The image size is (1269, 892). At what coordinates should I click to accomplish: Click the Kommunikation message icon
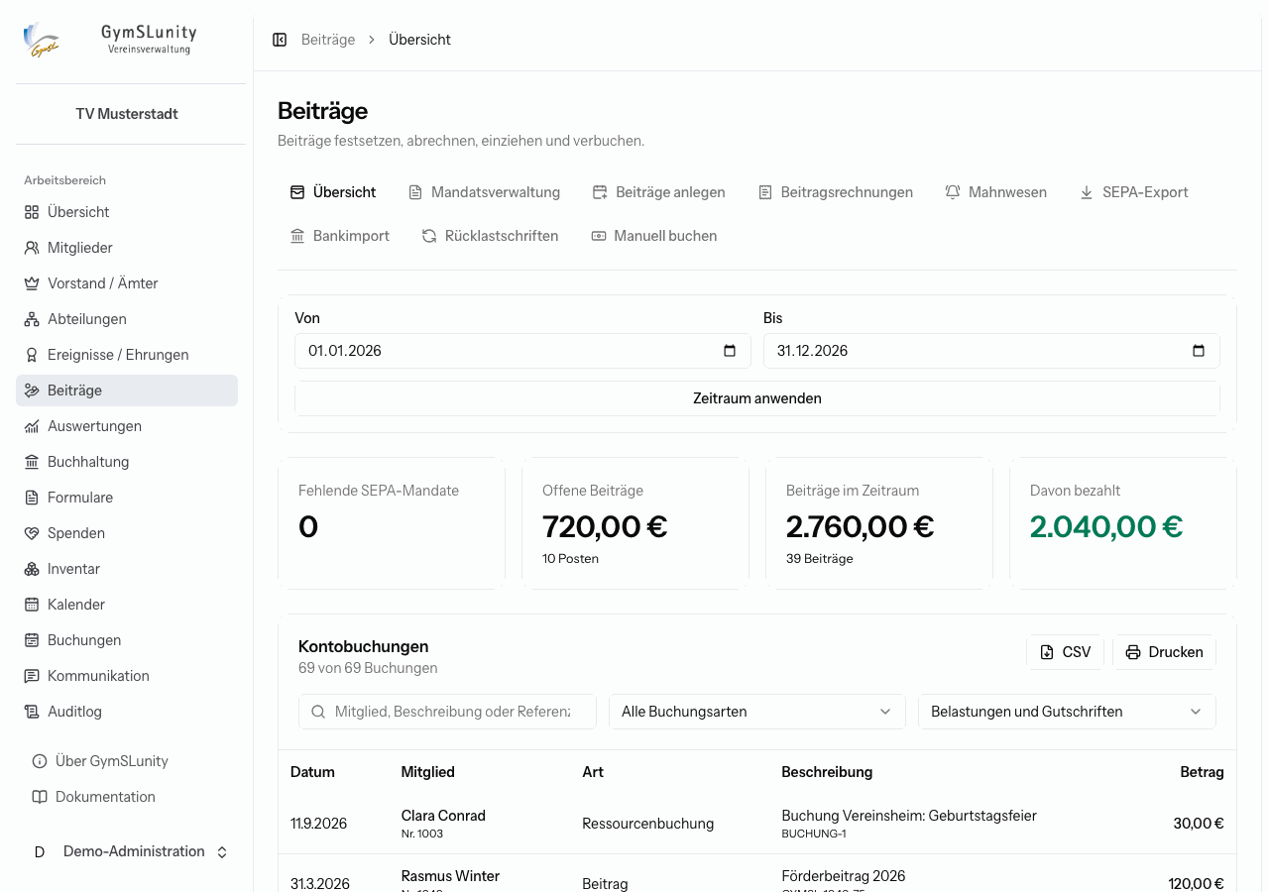click(32, 676)
